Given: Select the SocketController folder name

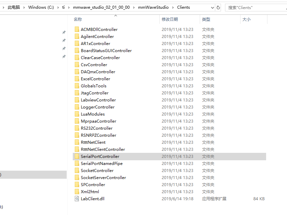Looking at the screenshot, I should tap(97, 170).
